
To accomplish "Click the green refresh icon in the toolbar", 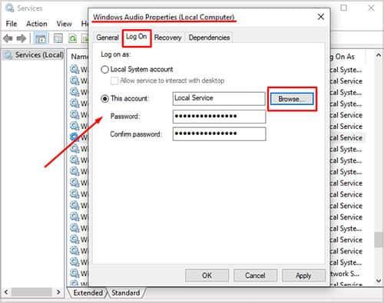I will click(73, 38).
